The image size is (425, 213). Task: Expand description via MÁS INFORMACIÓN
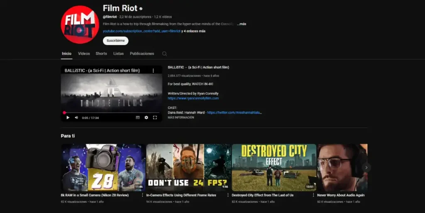coord(181,117)
